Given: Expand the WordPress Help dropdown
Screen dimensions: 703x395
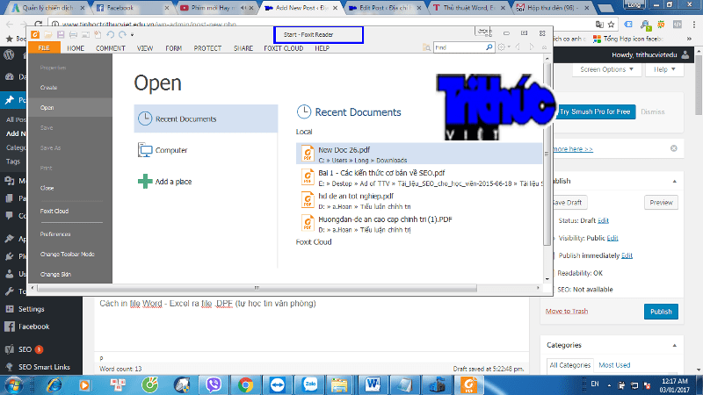Looking at the screenshot, I should tap(664, 69).
